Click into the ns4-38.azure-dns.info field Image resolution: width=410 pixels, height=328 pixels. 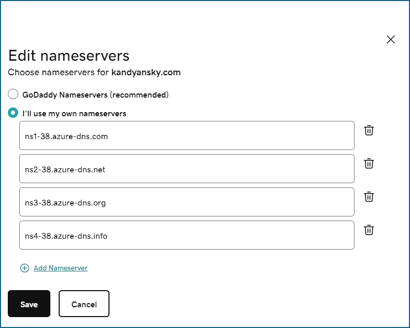click(187, 235)
